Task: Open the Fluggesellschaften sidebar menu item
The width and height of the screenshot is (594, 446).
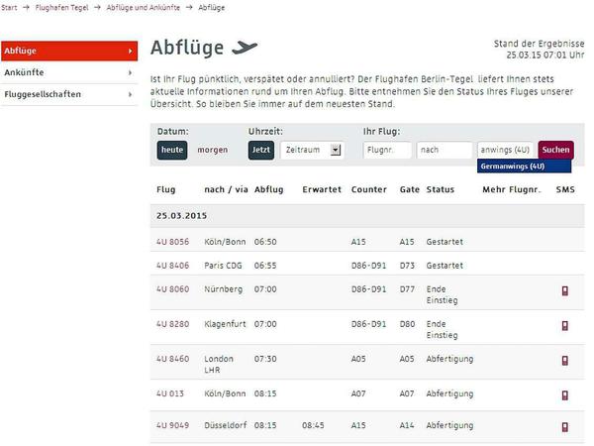Action: pyautogui.click(x=69, y=94)
